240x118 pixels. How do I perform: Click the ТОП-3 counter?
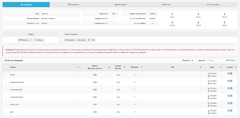click(172, 15)
